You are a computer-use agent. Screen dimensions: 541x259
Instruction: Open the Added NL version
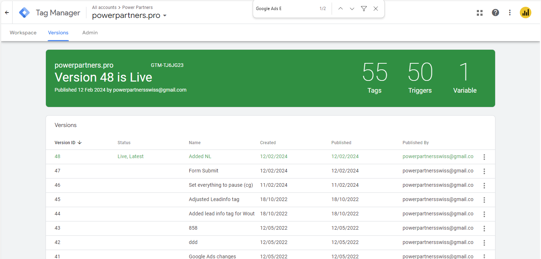click(x=200, y=156)
